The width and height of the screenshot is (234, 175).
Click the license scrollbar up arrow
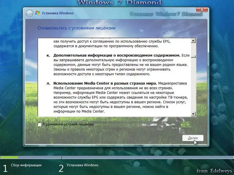[193, 41]
